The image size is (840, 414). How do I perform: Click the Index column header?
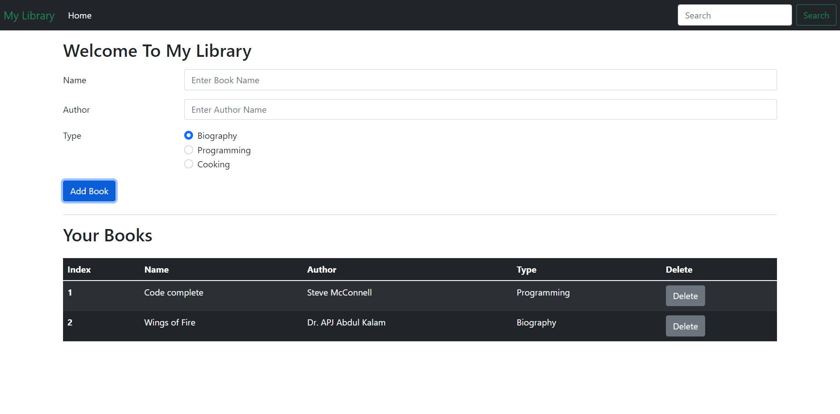pyautogui.click(x=79, y=269)
